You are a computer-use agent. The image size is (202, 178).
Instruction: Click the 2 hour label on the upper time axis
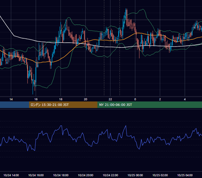pos(160,99)
